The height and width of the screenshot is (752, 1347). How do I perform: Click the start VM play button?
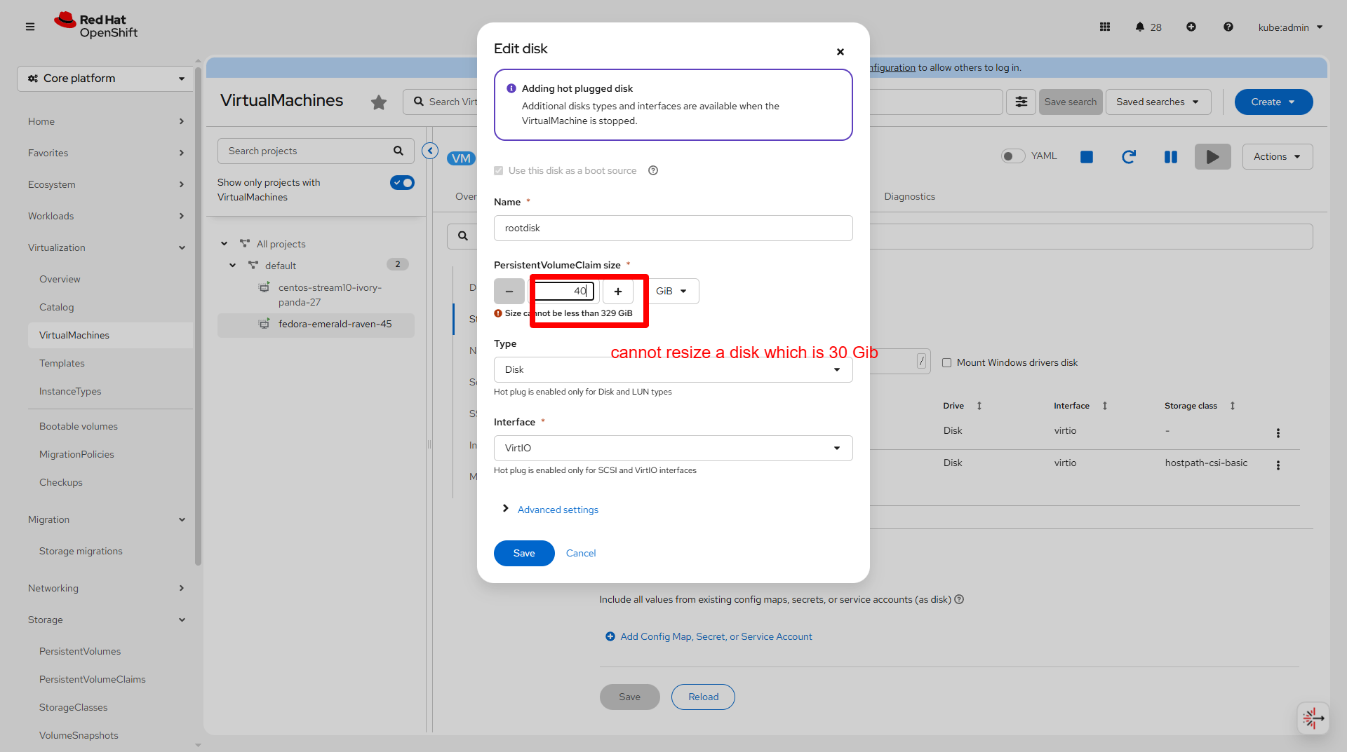[1213, 157]
